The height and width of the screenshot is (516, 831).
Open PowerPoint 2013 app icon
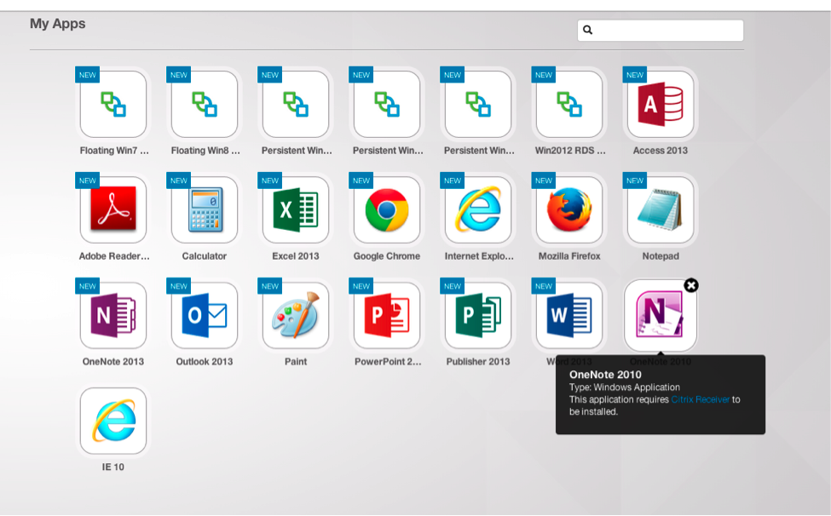click(x=387, y=315)
